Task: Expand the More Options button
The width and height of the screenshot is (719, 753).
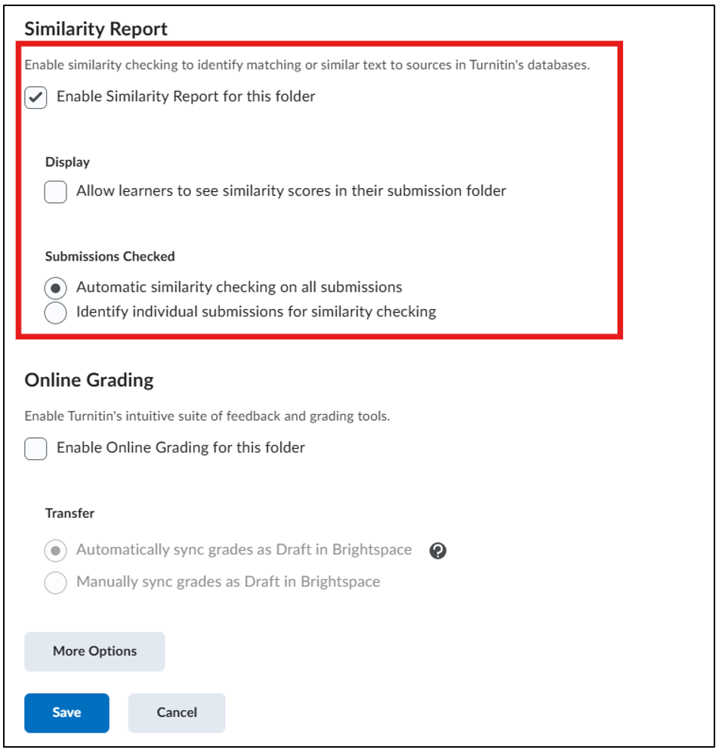Action: pyautogui.click(x=94, y=651)
